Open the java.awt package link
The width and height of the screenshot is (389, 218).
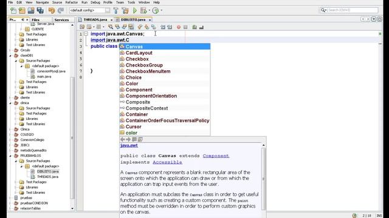129,145
